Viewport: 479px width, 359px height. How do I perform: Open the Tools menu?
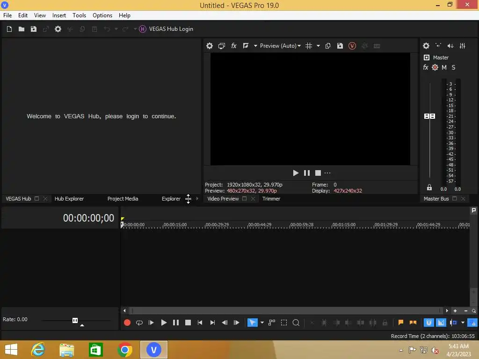[x=79, y=15]
